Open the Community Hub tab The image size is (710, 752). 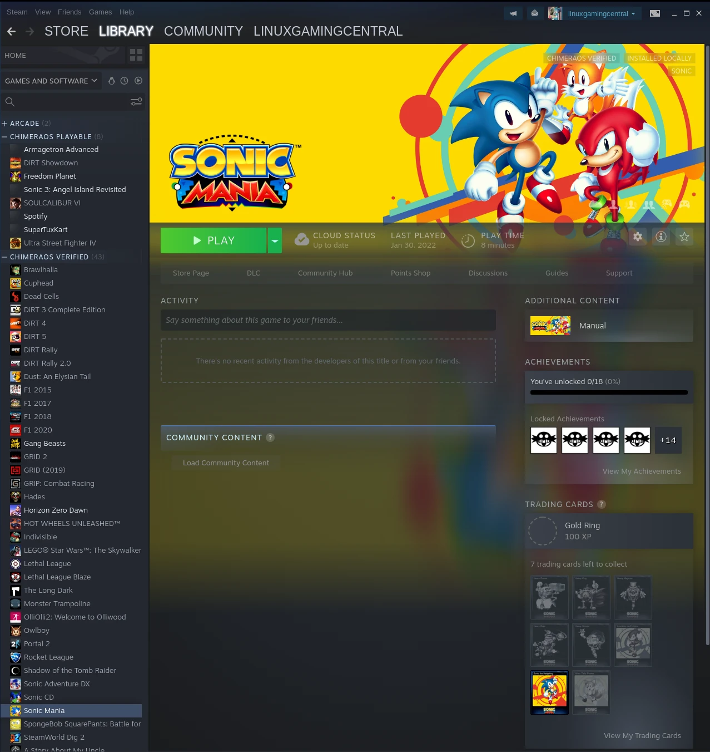pyautogui.click(x=325, y=273)
